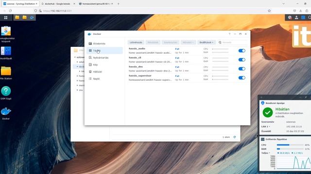Click the search magnifier in Docker toolbar

point(220,43)
